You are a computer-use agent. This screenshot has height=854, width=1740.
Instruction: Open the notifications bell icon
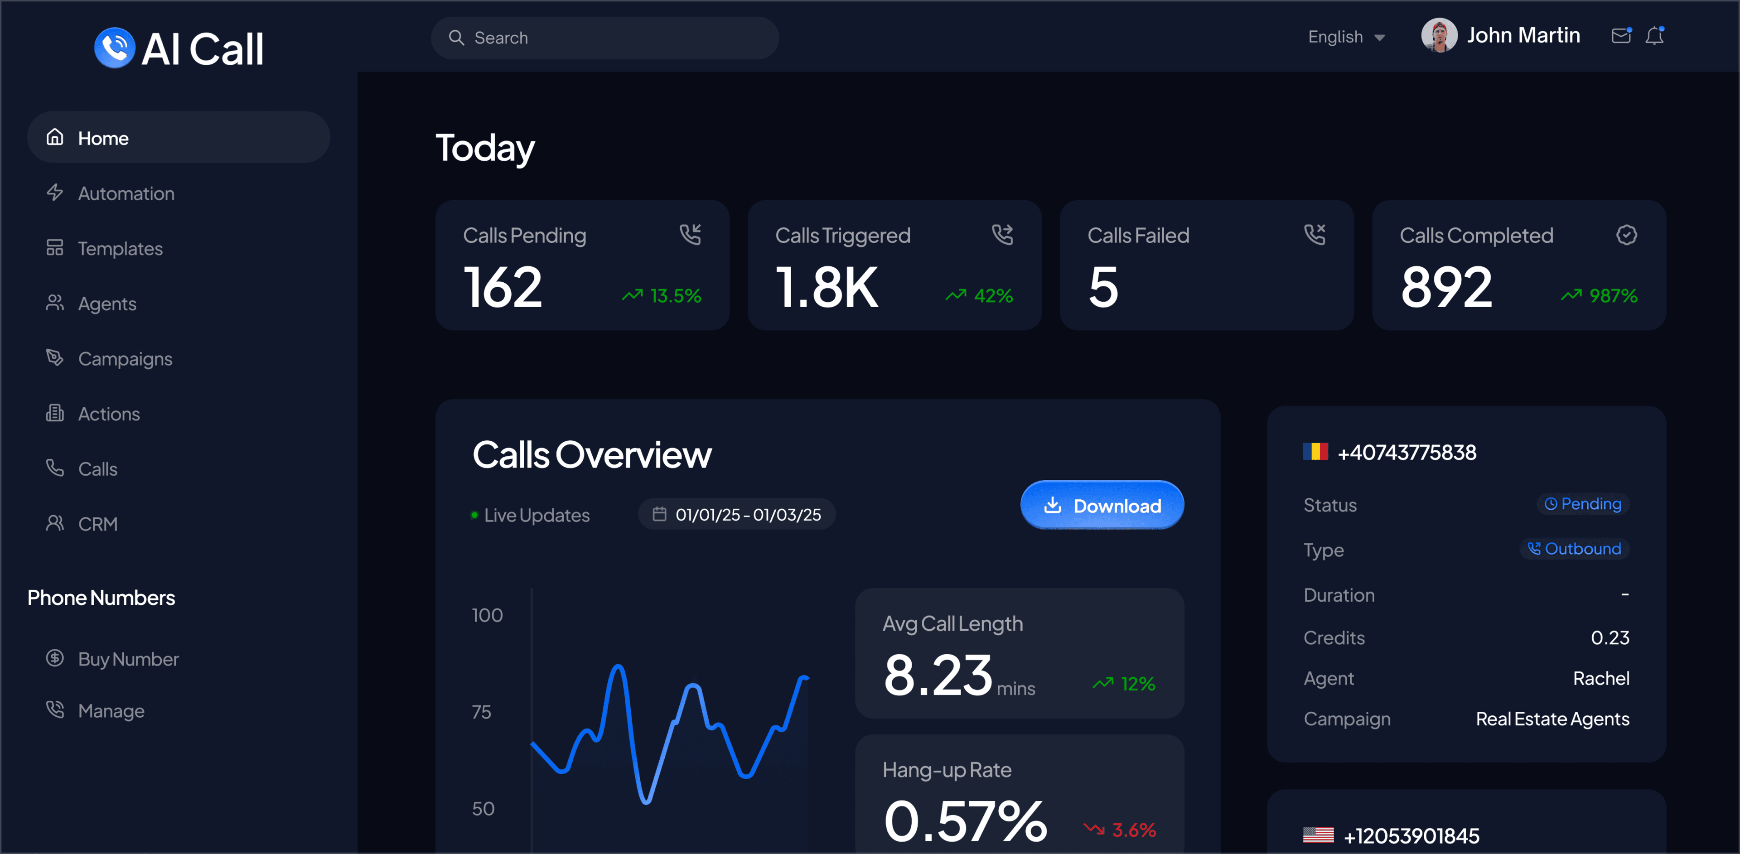tap(1655, 35)
